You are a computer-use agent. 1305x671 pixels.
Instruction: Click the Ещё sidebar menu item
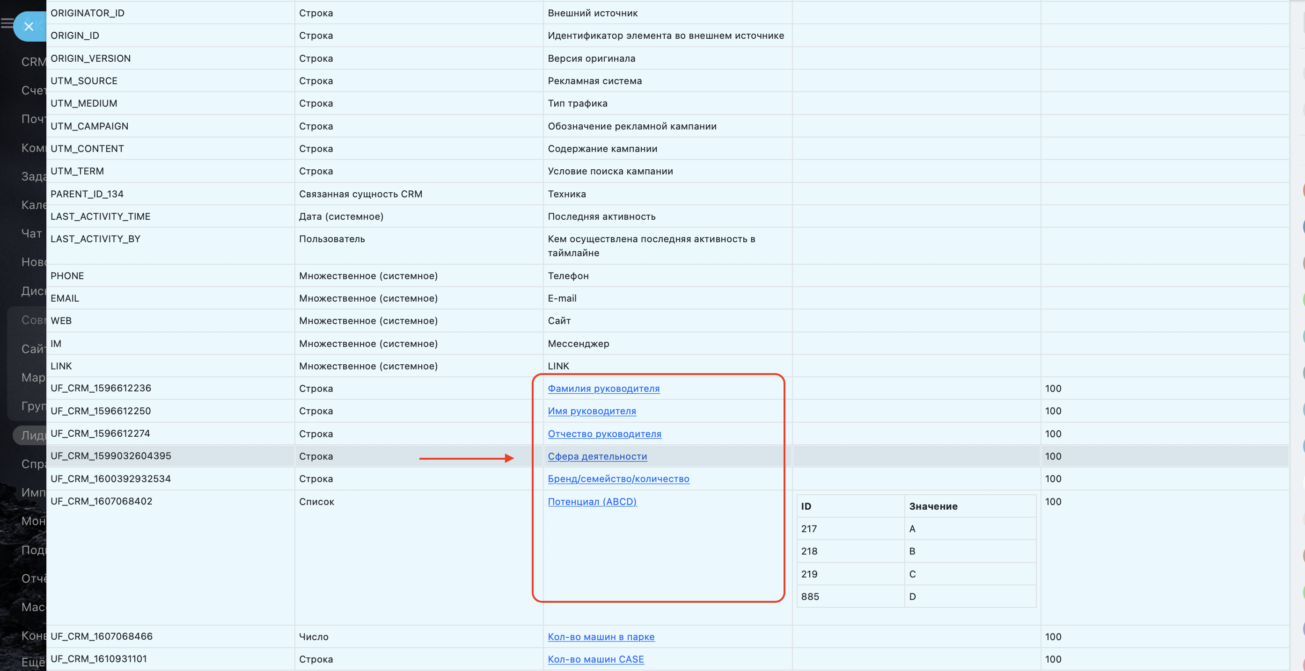click(x=33, y=662)
